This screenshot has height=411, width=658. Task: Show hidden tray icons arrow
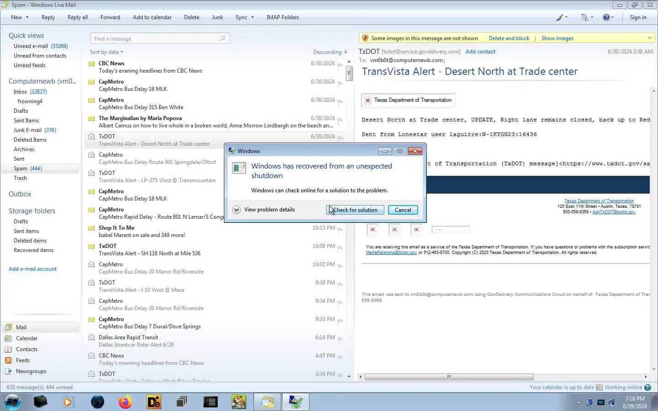point(578,403)
